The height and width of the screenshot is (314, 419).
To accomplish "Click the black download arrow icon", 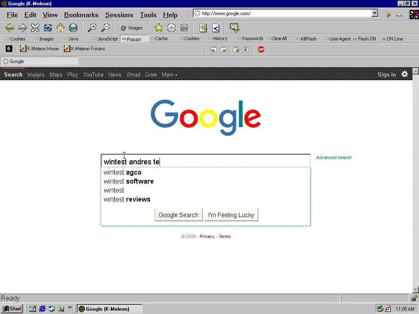I will click(x=9, y=49).
